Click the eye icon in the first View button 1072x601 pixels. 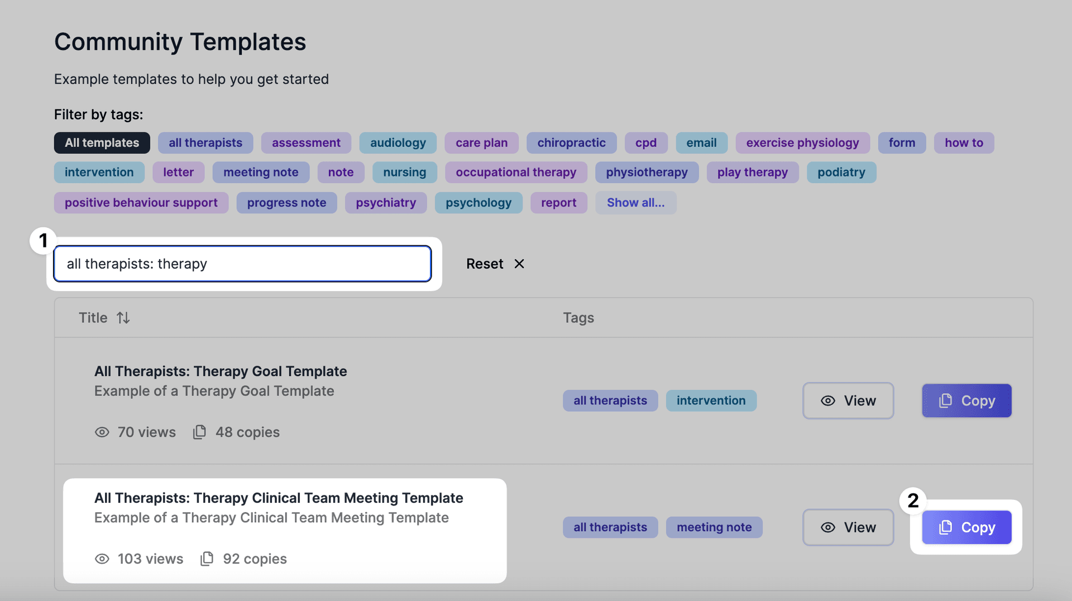point(827,400)
